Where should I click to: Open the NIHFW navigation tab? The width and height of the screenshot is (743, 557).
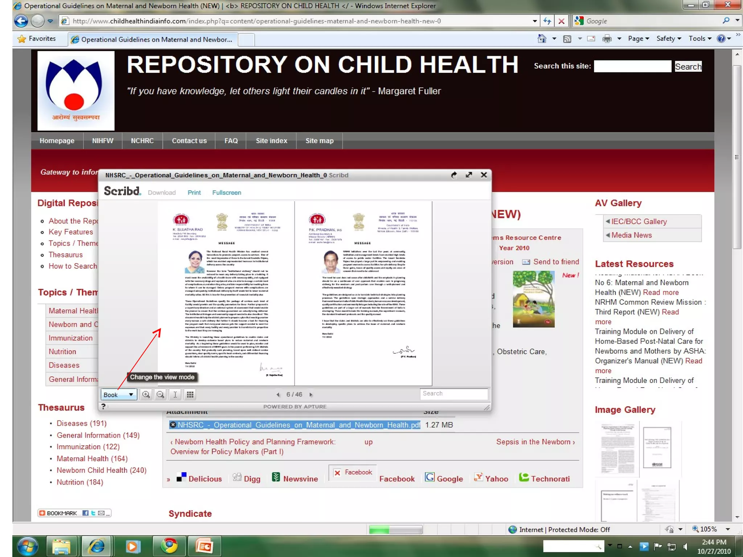pos(103,141)
